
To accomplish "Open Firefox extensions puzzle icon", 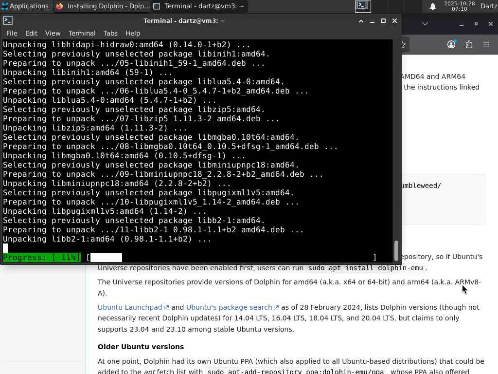I will pyautogui.click(x=469, y=44).
